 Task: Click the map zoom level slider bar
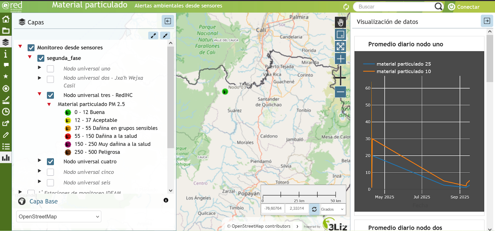[340, 75]
